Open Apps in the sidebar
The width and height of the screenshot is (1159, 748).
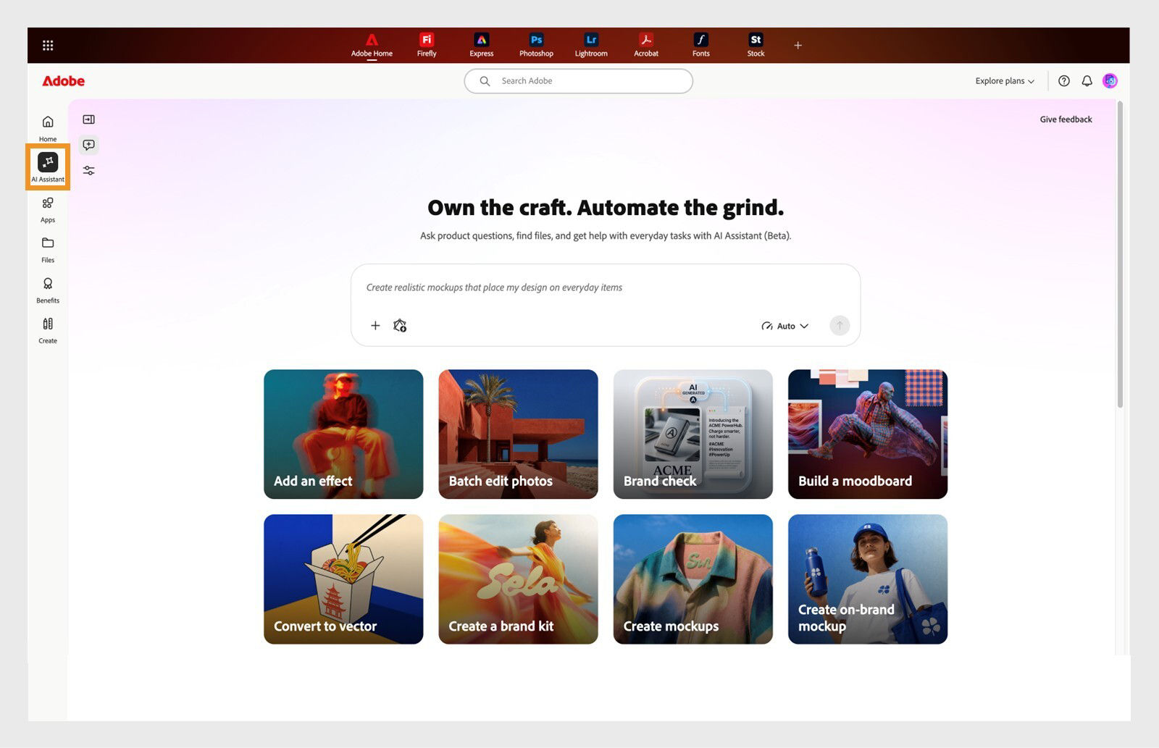pyautogui.click(x=48, y=210)
